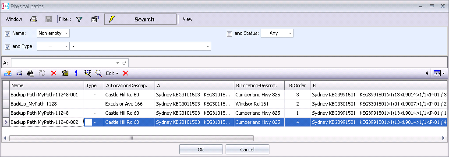The width and height of the screenshot is (449, 157).
Task: Close the Physical paths window
Action: point(442,6)
